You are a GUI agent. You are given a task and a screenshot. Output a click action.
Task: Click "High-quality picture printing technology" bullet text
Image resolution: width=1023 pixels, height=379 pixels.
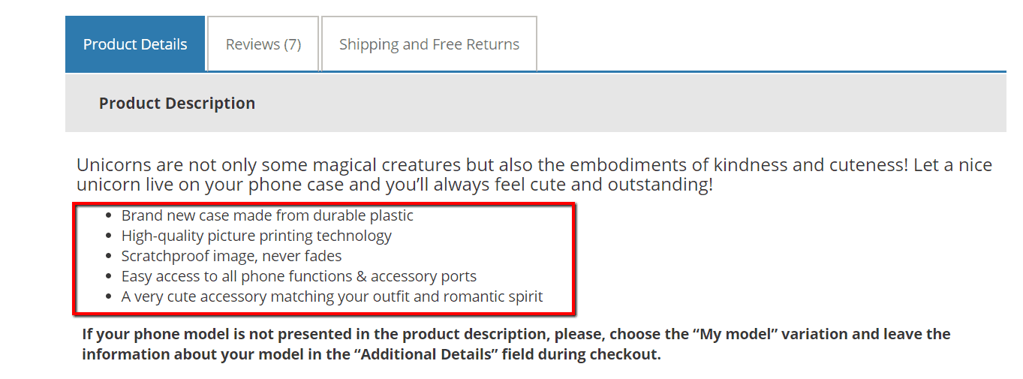tap(257, 236)
